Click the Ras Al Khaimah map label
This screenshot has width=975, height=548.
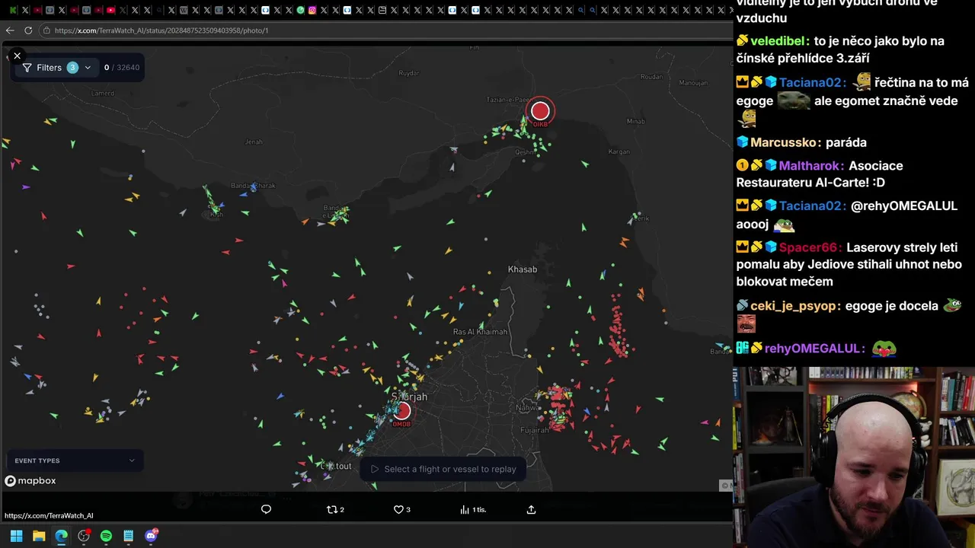point(480,332)
